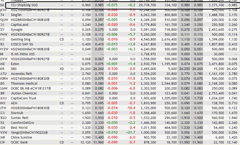Click the HSI28800MBeCW180830@ warrant name
The image size is (240, 145).
tap(30, 20)
